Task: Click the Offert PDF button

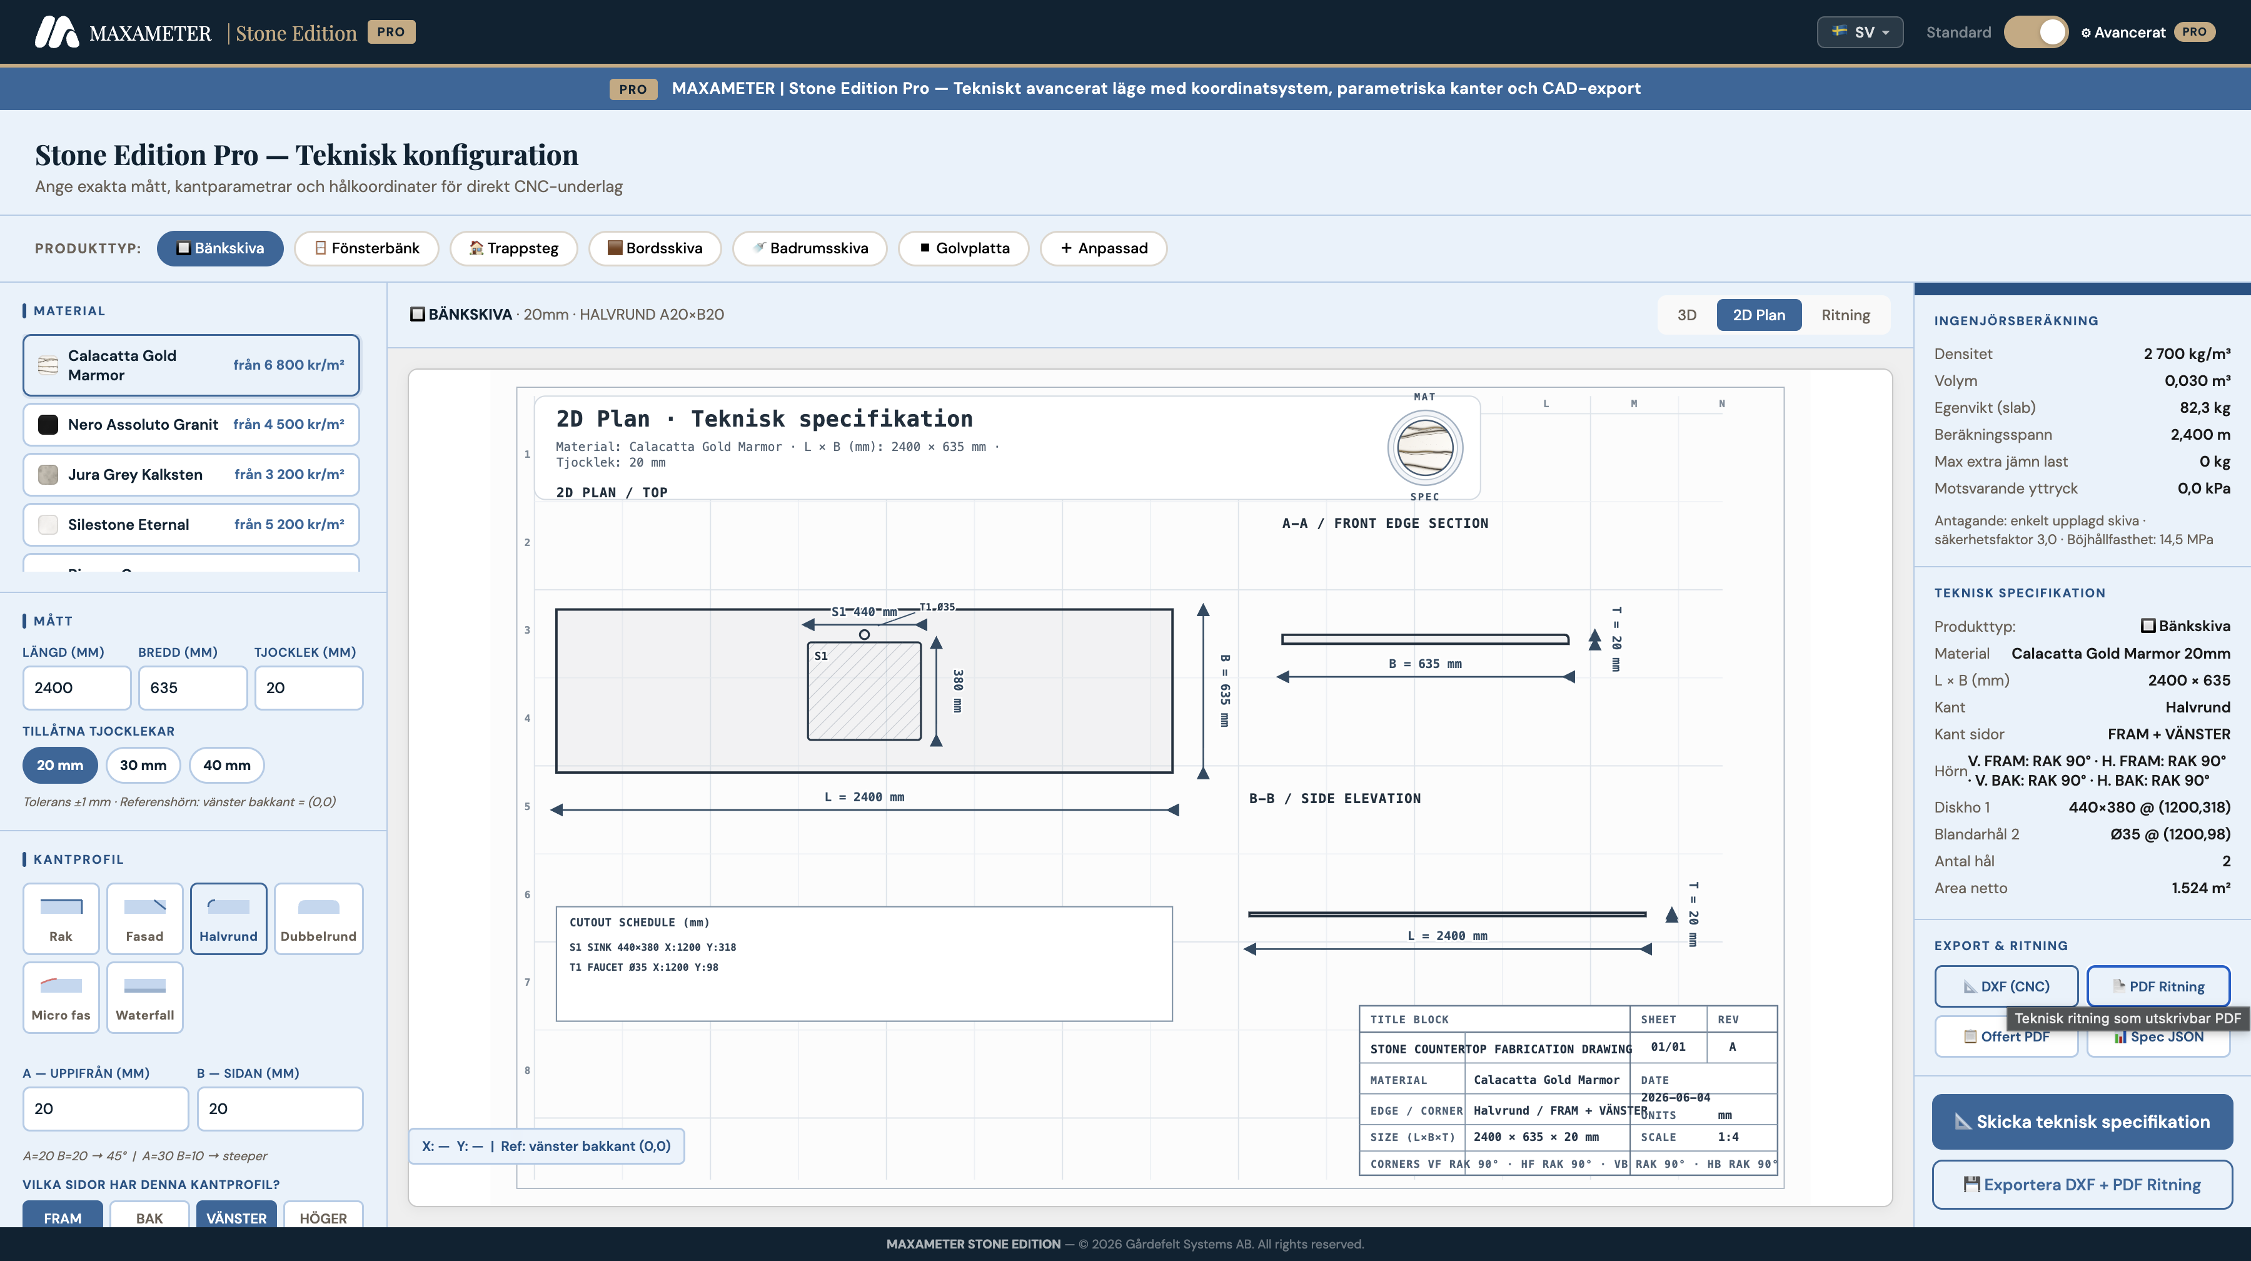Action: coord(2007,1036)
